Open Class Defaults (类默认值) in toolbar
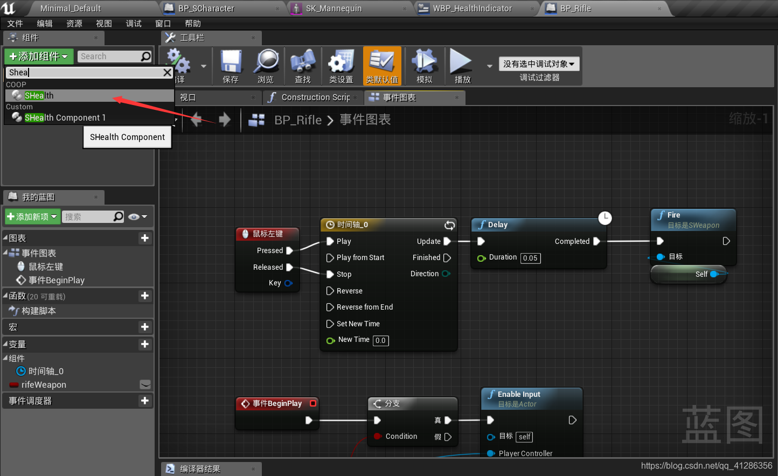The width and height of the screenshot is (778, 476). click(x=381, y=66)
